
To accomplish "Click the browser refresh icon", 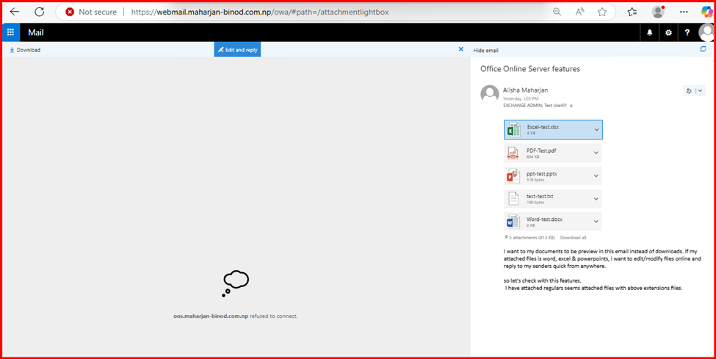I will pos(40,12).
